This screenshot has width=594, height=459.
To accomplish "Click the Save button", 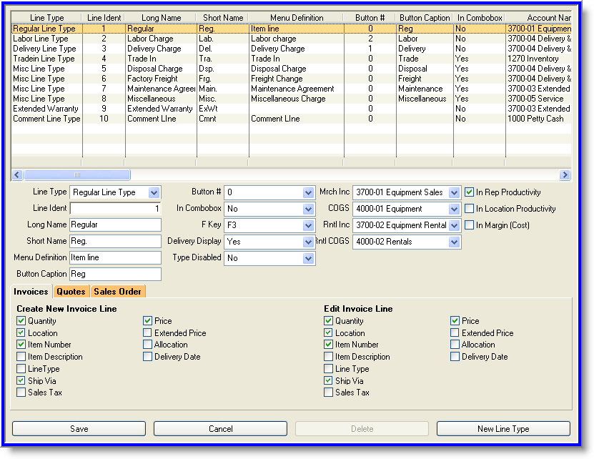I will (79, 429).
